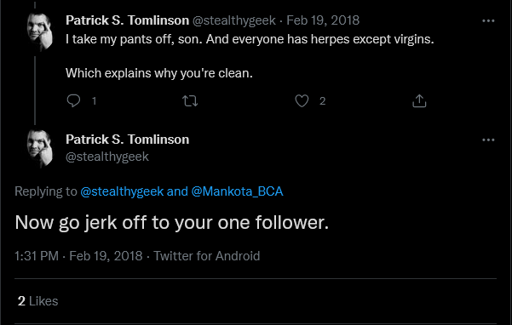Click the reply speech bubble icon
512x325 pixels.
(73, 100)
